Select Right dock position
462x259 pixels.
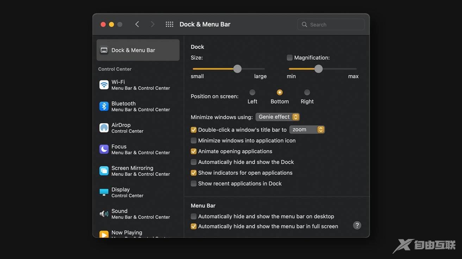(x=307, y=92)
